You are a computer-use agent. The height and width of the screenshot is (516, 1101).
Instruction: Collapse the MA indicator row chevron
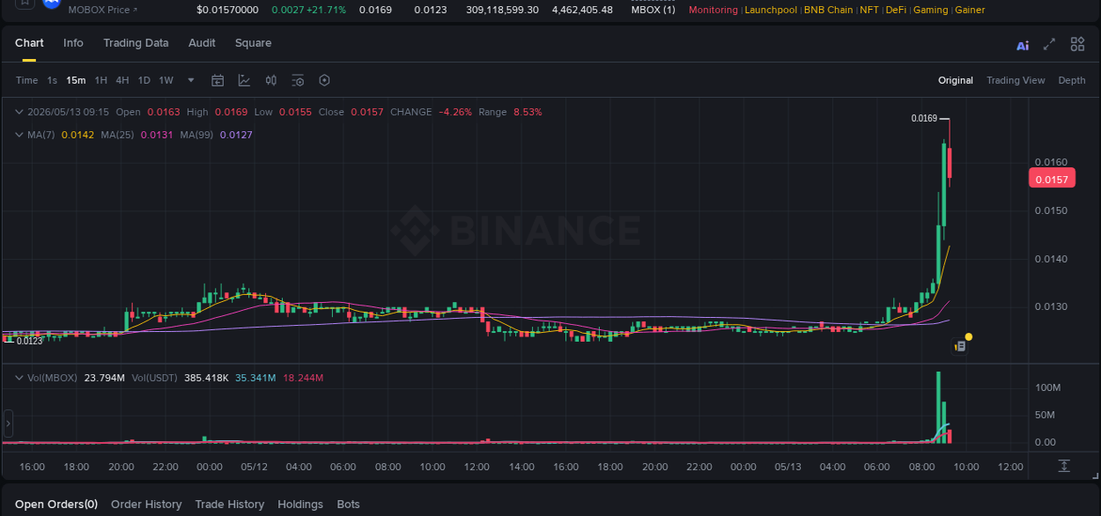tap(18, 135)
